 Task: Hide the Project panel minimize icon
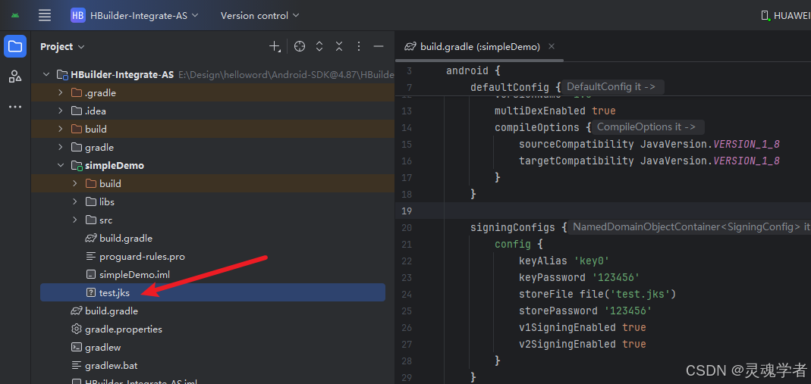pyautogui.click(x=378, y=46)
